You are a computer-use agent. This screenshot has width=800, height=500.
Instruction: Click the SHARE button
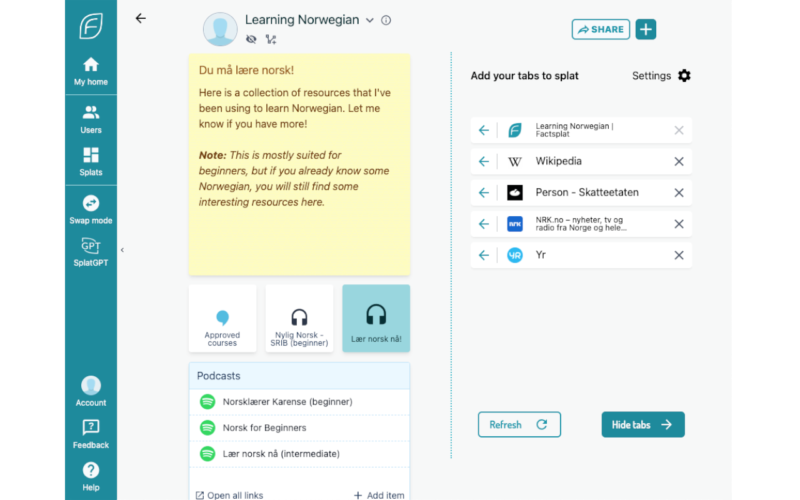(601, 29)
